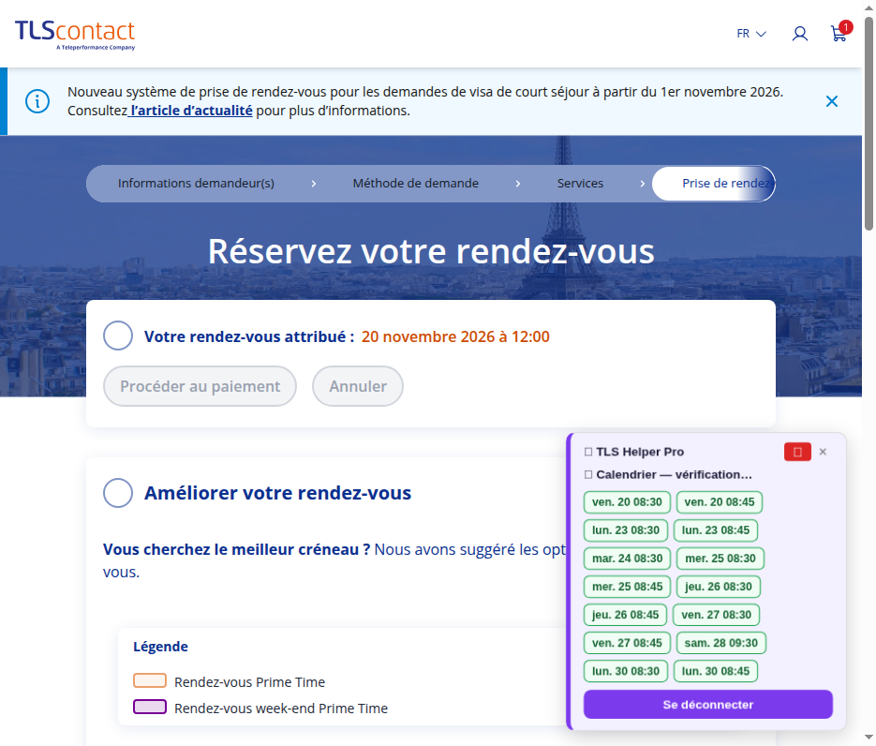The height and width of the screenshot is (746, 876).
Task: Pick the mar. 24 08:30 slot
Action: [628, 559]
